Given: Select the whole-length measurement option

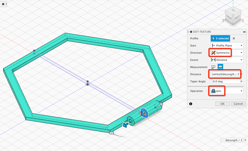Looking at the screenshot, I should [220, 67].
